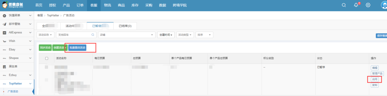Click the 黑名单 sidebar icon
The height and width of the screenshot is (96, 387).
[4, 66]
